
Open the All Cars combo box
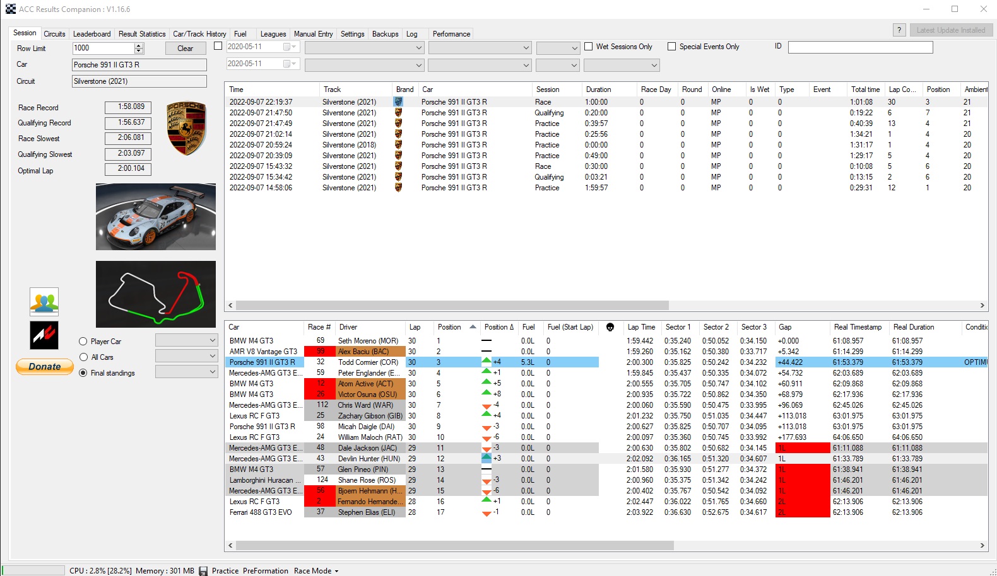[x=187, y=356]
